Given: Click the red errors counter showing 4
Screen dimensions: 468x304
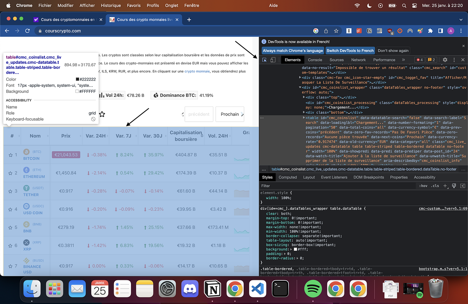Looking at the screenshot, I should (x=420, y=60).
